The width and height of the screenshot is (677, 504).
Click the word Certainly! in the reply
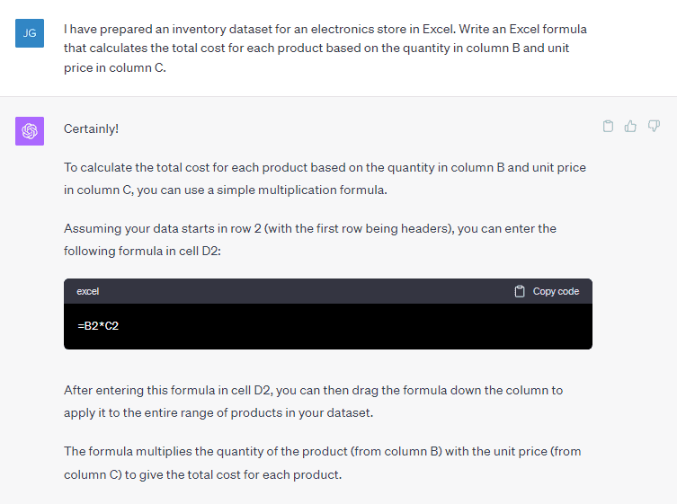coord(91,128)
